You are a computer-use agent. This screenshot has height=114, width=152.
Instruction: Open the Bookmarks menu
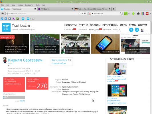29,5
